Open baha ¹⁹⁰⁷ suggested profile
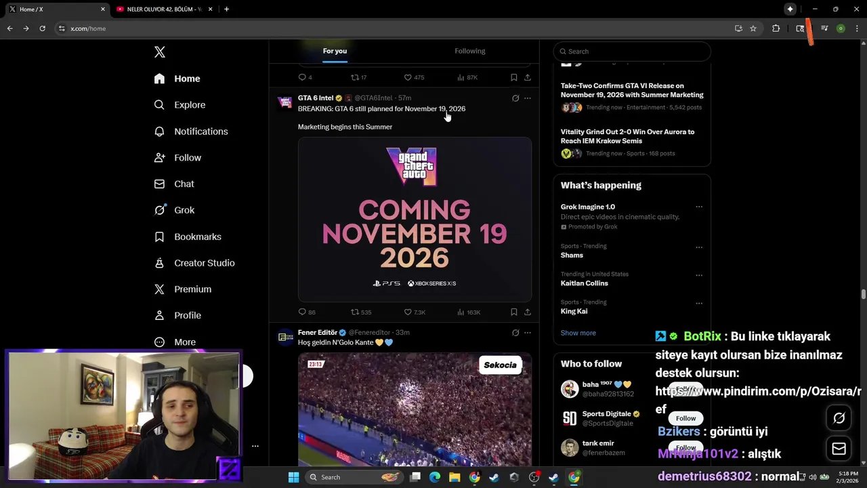This screenshot has width=867, height=488. click(x=607, y=385)
